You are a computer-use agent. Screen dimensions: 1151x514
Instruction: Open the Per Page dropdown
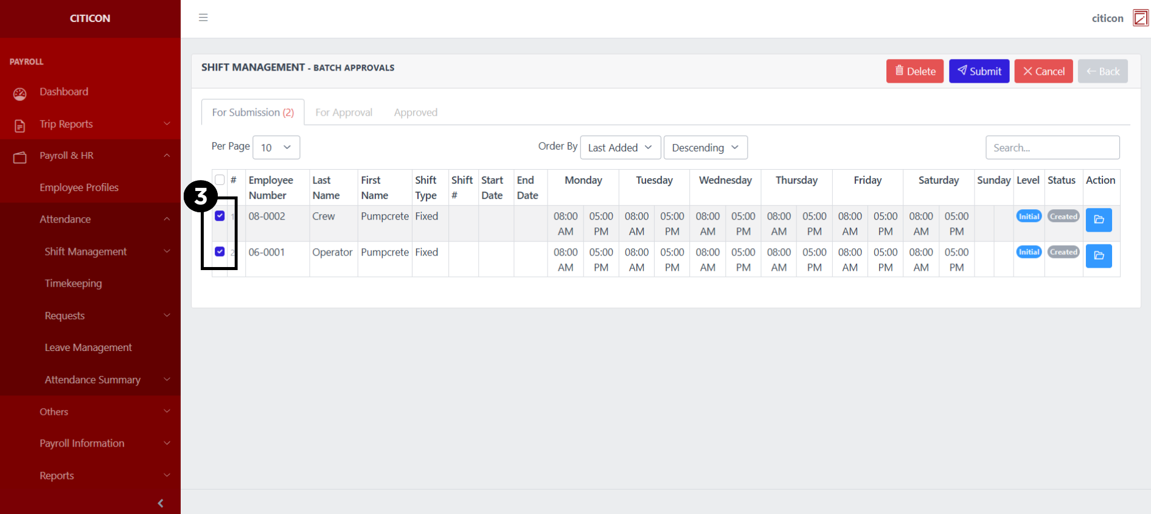coord(276,147)
